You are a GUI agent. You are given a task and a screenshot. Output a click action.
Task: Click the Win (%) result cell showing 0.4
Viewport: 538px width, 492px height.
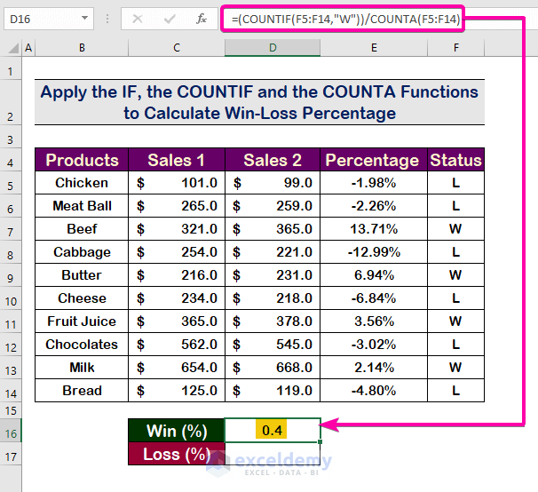tap(273, 431)
